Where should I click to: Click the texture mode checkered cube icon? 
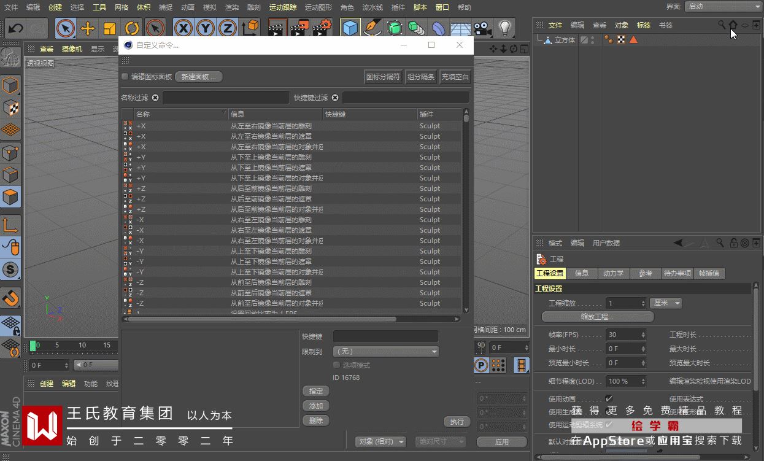click(10, 108)
